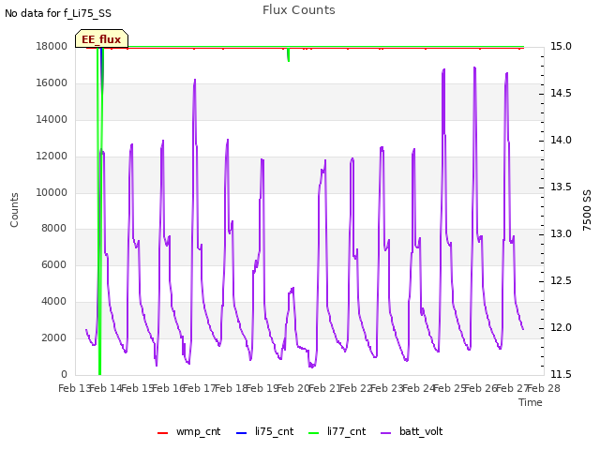Click the Counts y-axis label

click(x=14, y=210)
